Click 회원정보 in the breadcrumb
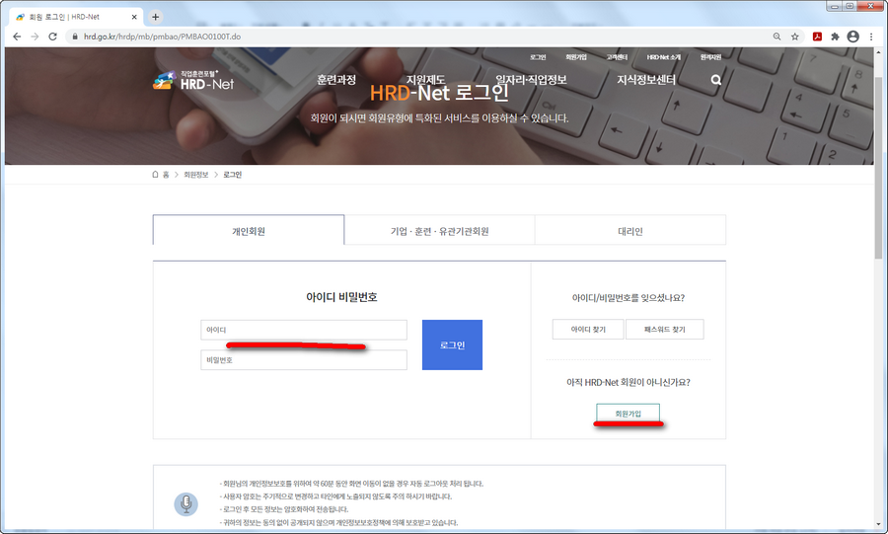This screenshot has height=534, width=888. (196, 175)
